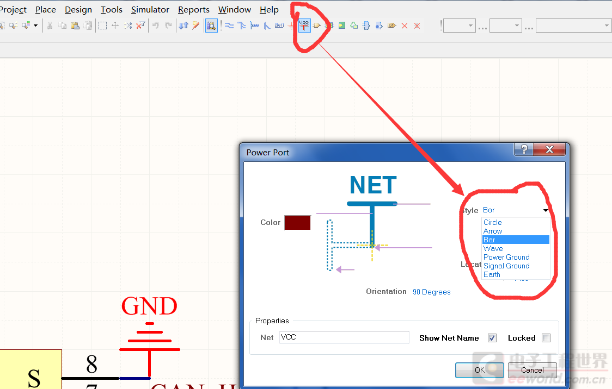This screenshot has width=612, height=389.
Task: Open the Place menu
Action: click(x=46, y=9)
